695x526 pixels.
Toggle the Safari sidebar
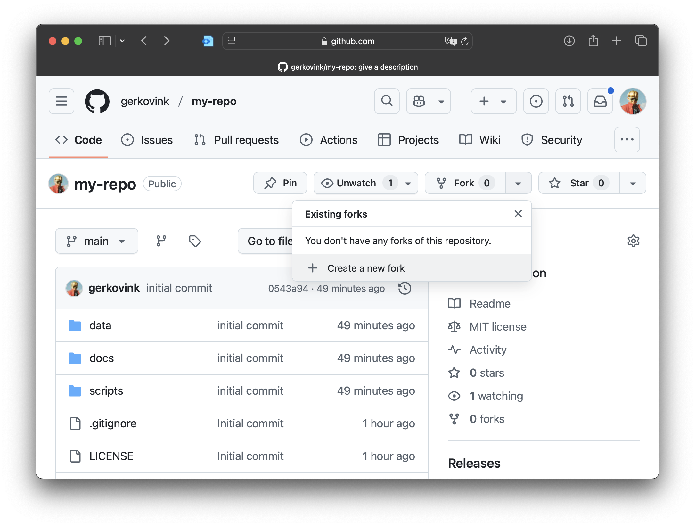coord(104,41)
